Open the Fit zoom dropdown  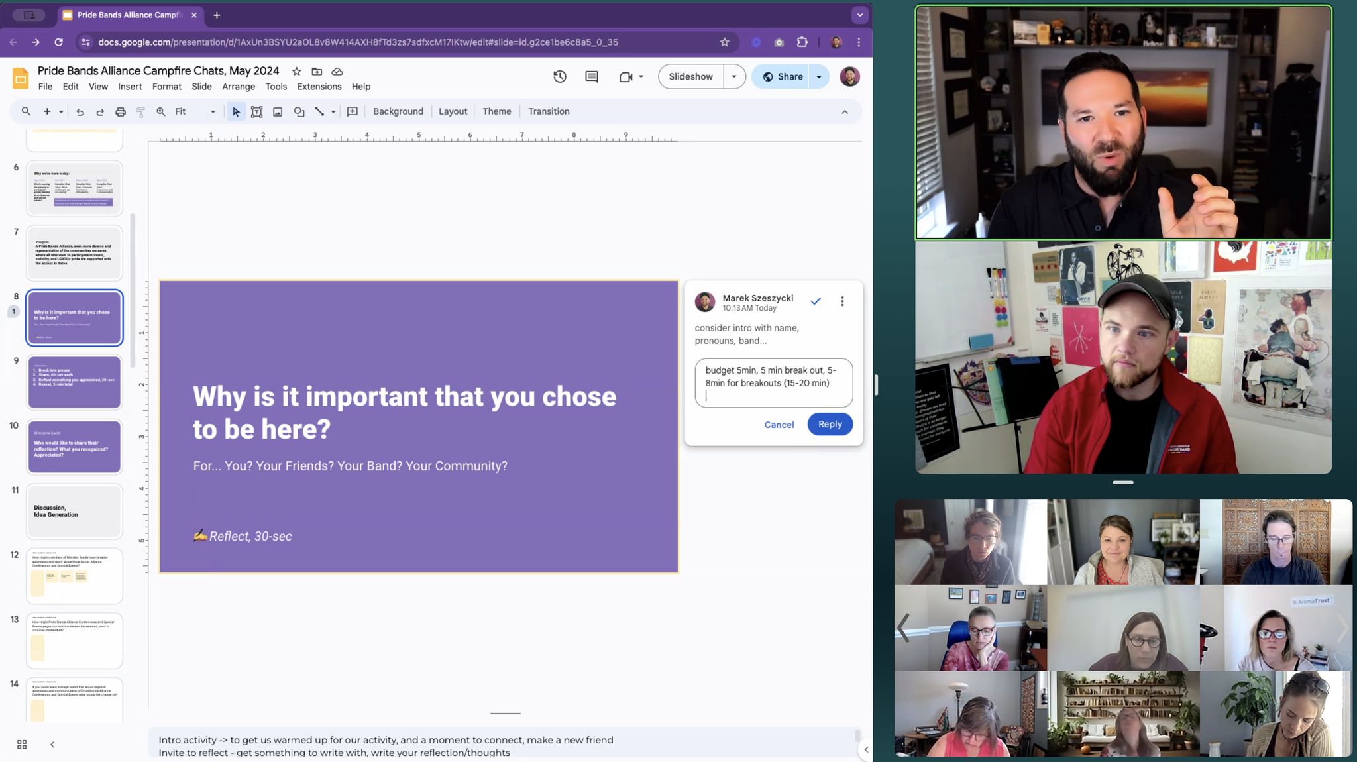195,111
